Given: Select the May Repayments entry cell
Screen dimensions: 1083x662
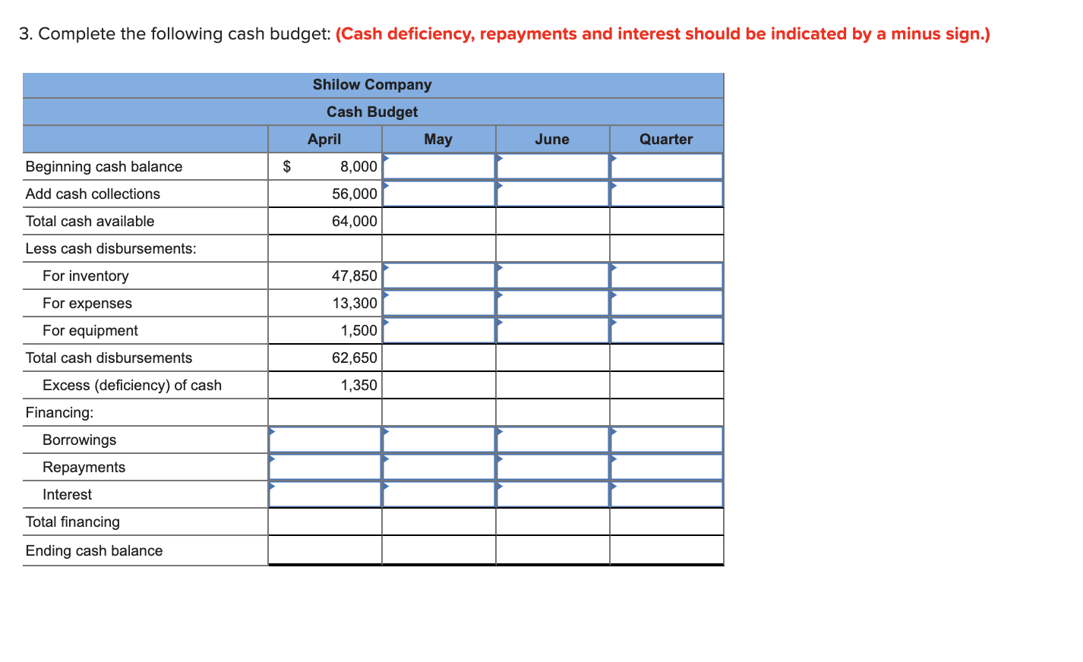Looking at the screenshot, I should (x=439, y=466).
